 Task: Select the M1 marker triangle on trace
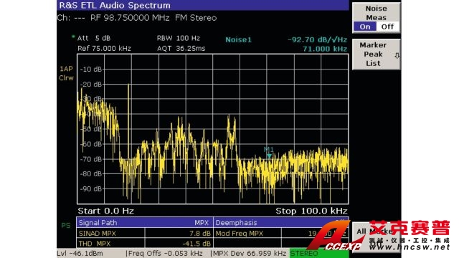[269, 156]
